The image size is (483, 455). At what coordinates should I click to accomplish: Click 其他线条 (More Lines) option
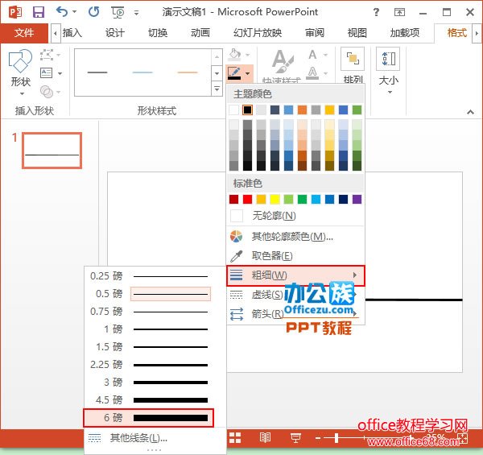(138, 438)
